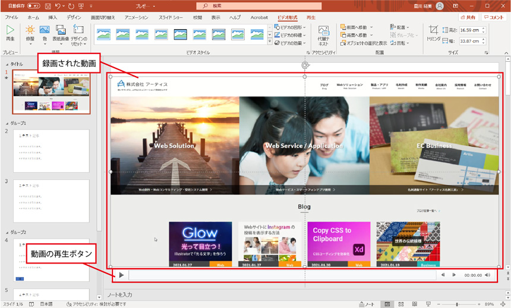Open the スライド ショー tab
The height and width of the screenshot is (308, 511).
point(171,17)
